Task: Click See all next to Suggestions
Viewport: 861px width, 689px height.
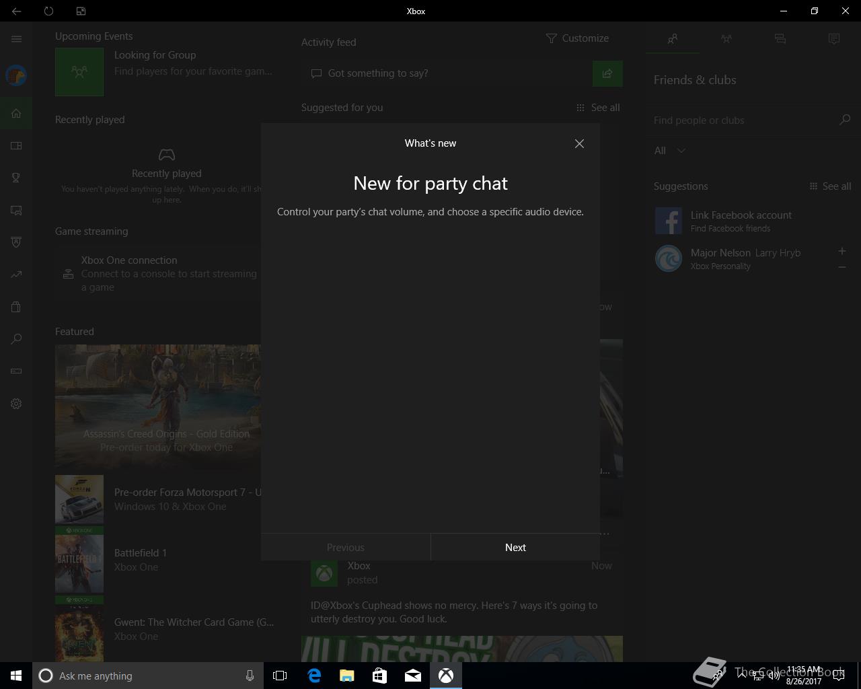Action: click(x=830, y=186)
